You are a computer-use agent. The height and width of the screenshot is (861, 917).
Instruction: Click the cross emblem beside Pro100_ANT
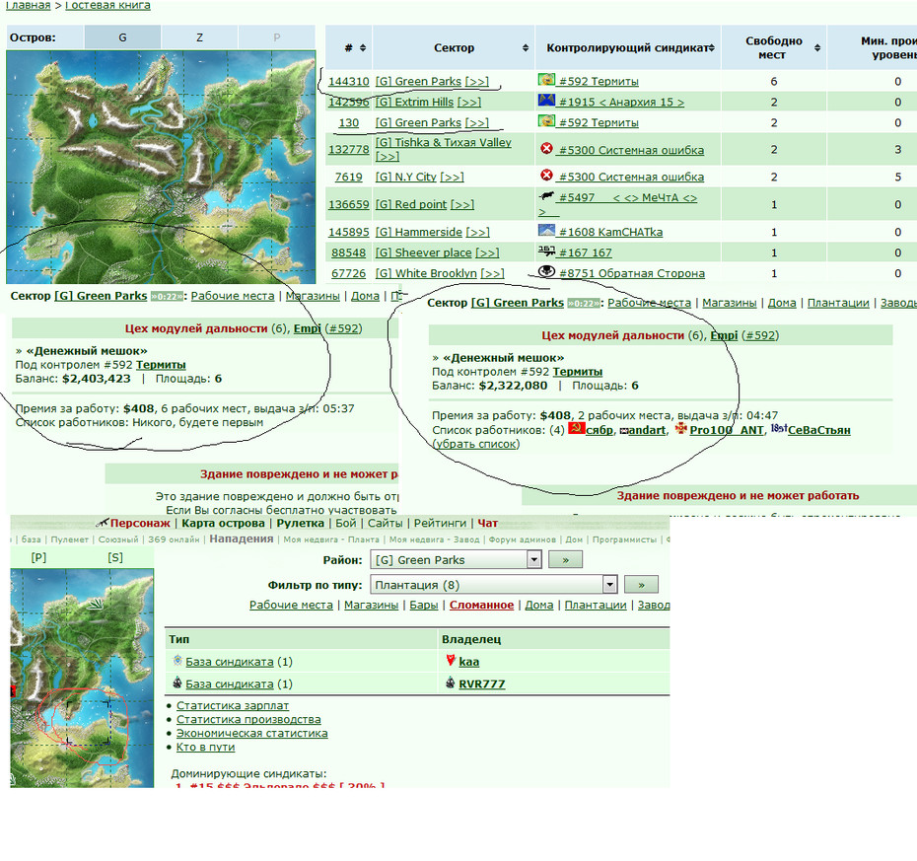click(x=680, y=428)
